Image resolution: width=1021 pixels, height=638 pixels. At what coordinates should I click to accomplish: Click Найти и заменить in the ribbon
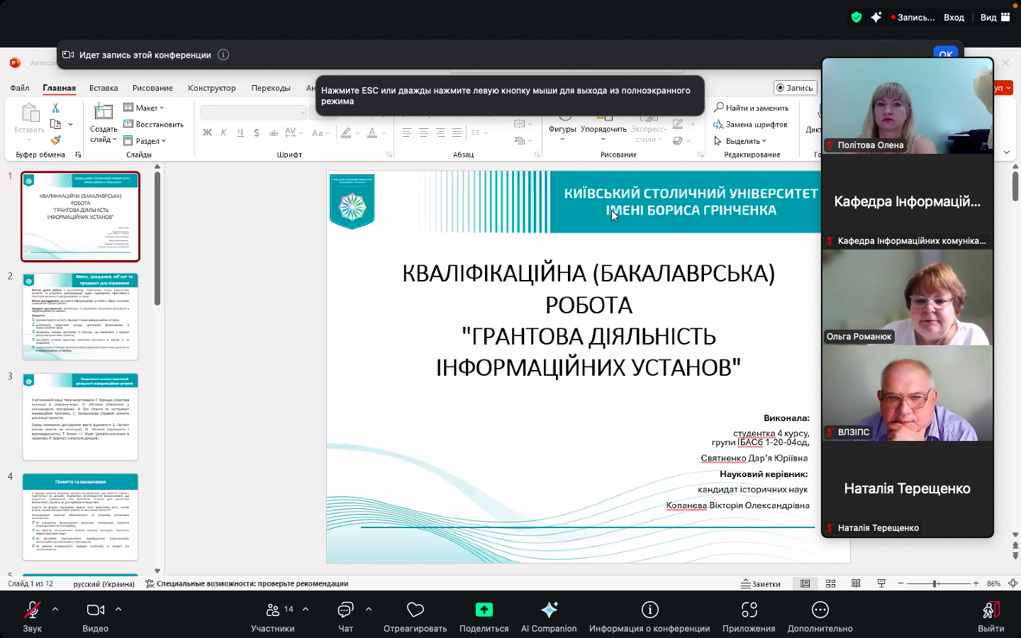tap(752, 108)
